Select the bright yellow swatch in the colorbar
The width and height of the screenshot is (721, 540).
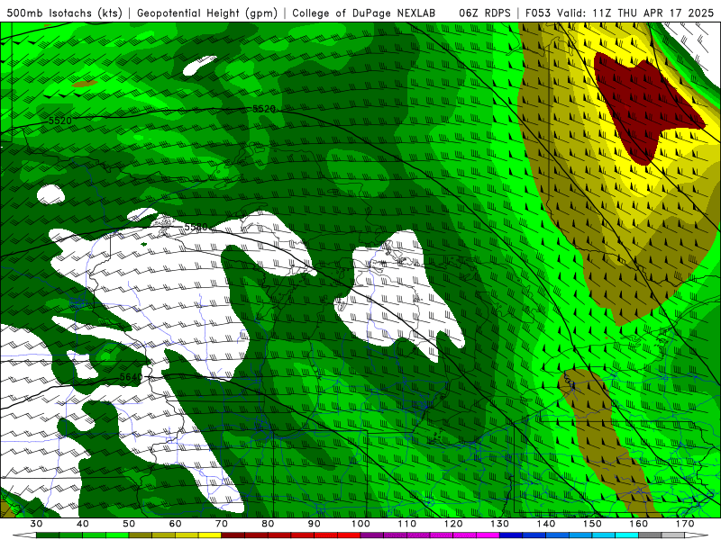(210, 535)
